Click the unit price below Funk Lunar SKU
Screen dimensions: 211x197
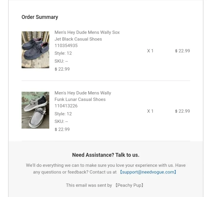[62, 129]
